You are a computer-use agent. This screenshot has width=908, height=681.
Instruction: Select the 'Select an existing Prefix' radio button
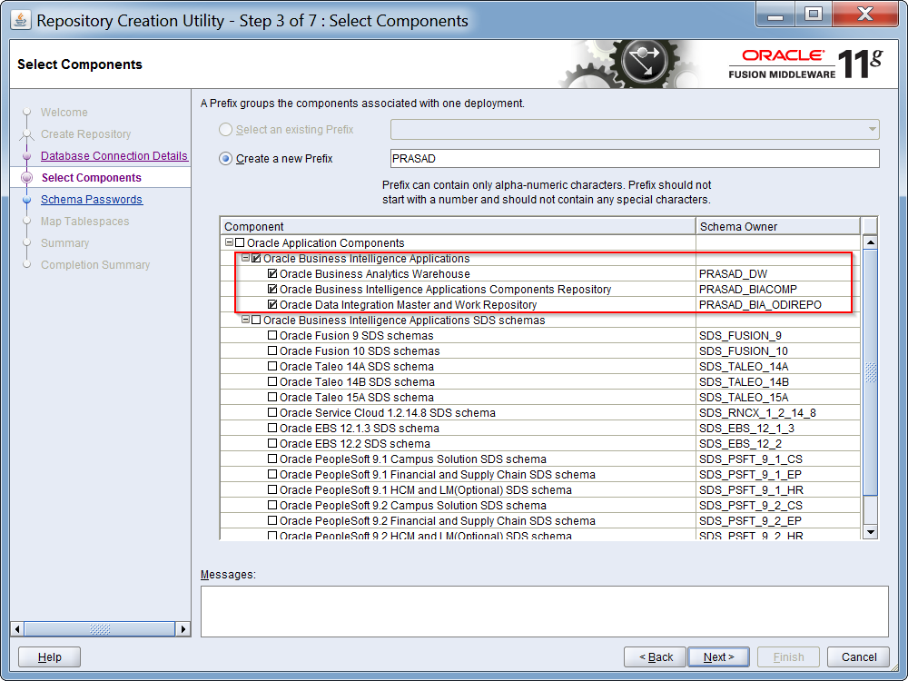pos(225,129)
